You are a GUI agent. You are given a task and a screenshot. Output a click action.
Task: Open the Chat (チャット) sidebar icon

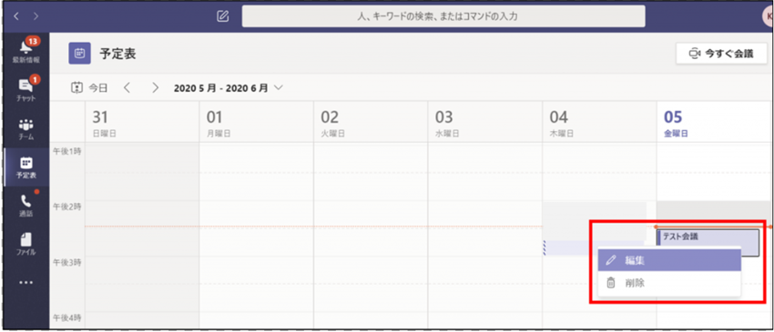[x=26, y=89]
